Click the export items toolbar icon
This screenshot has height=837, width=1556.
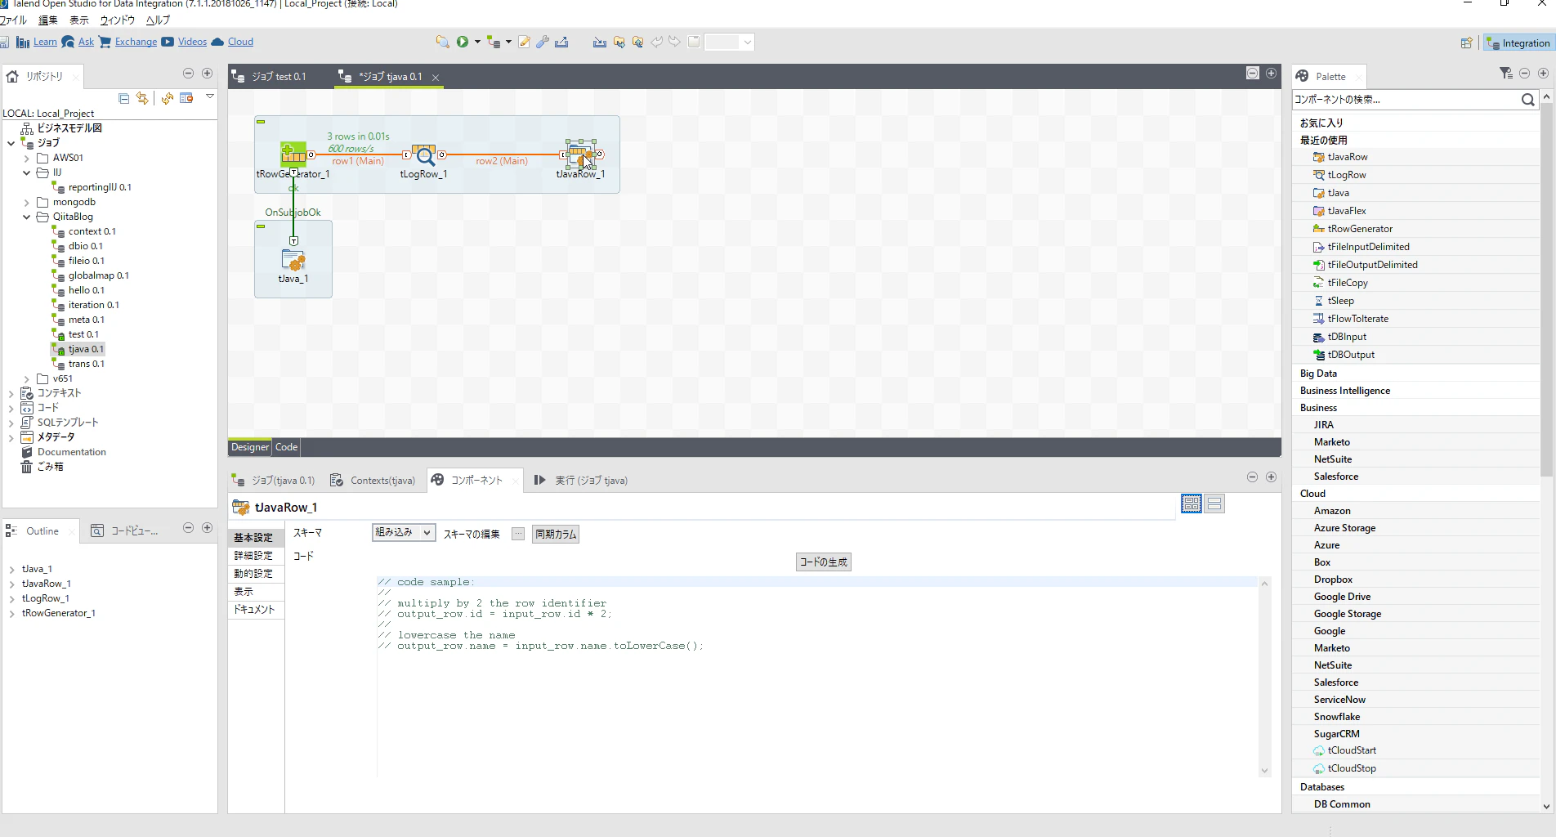click(561, 42)
